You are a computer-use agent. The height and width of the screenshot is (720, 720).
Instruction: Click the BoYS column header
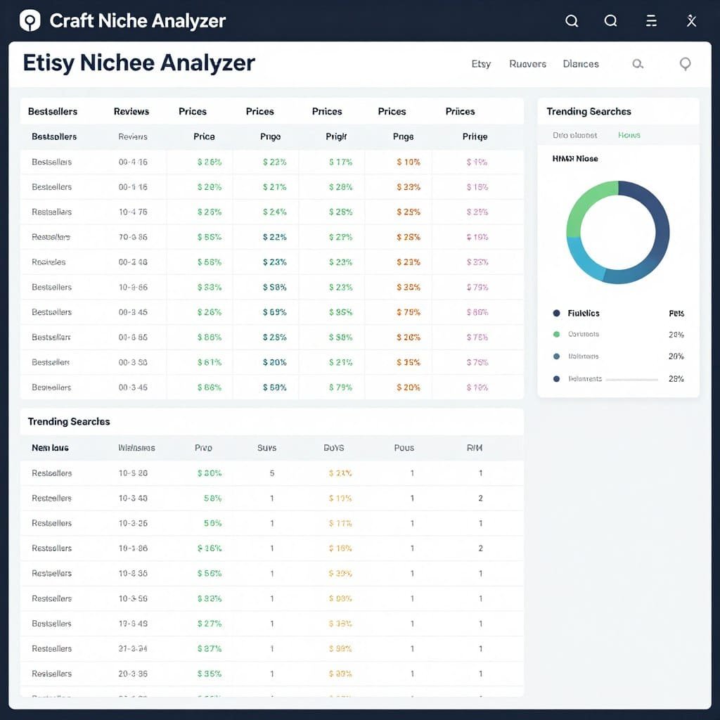[x=334, y=448]
